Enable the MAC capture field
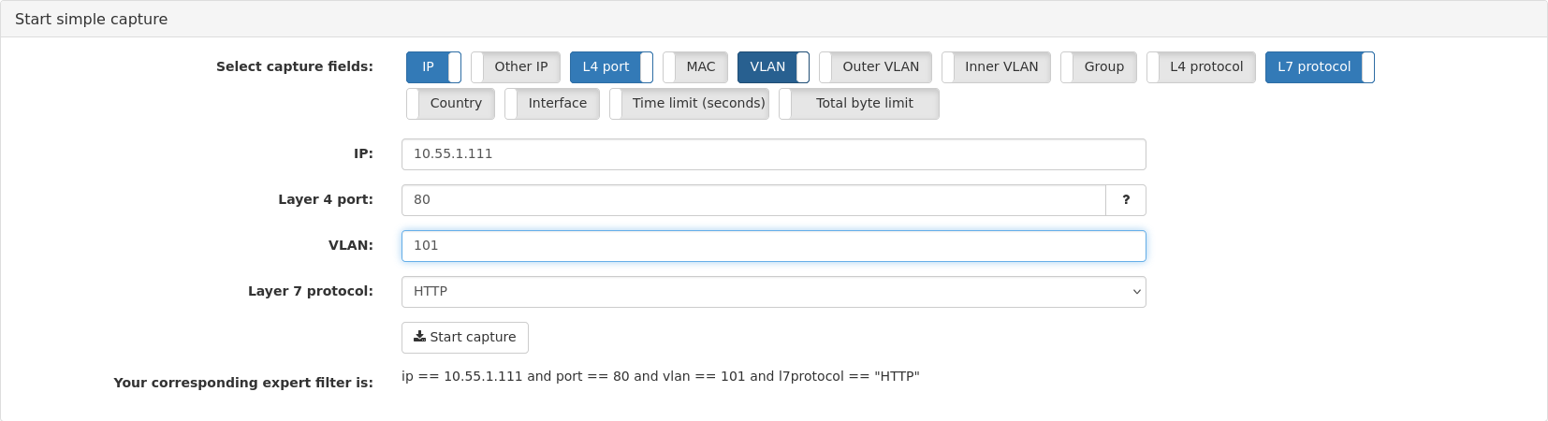The width and height of the screenshot is (1548, 421). click(x=695, y=67)
